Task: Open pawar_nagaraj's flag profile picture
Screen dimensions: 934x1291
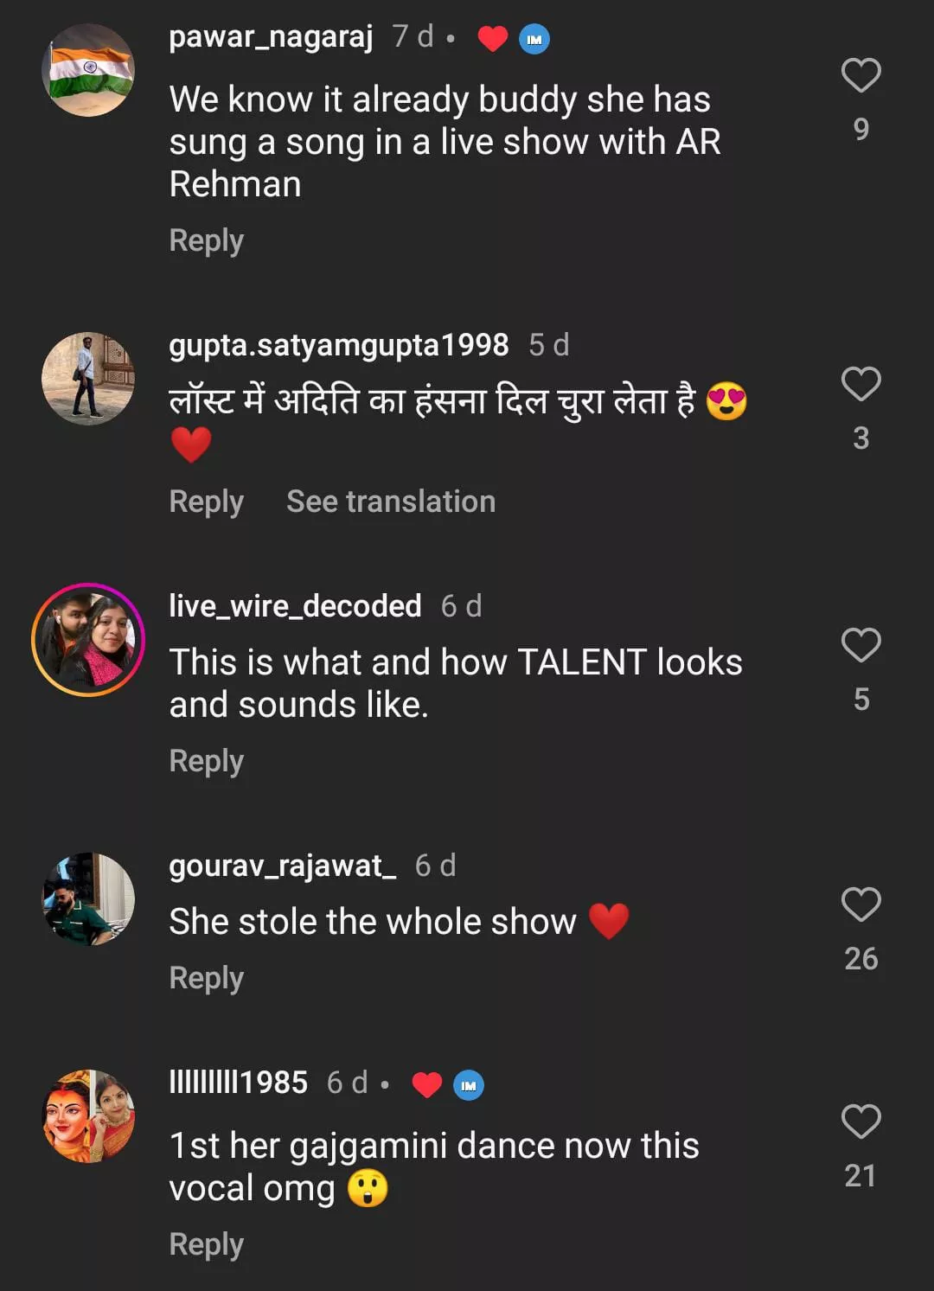Action: 88,70
